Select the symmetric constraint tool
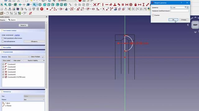This screenshot has height=111, width=199. pos(127,5)
